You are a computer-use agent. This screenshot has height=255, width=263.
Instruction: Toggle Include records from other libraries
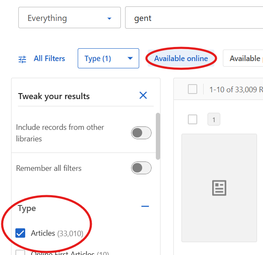pyautogui.click(x=141, y=133)
